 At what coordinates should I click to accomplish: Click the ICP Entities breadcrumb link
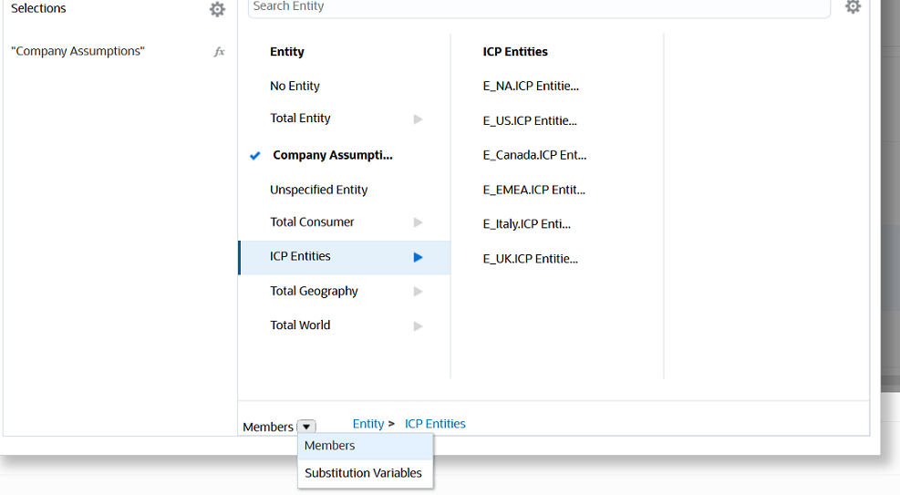(x=435, y=424)
